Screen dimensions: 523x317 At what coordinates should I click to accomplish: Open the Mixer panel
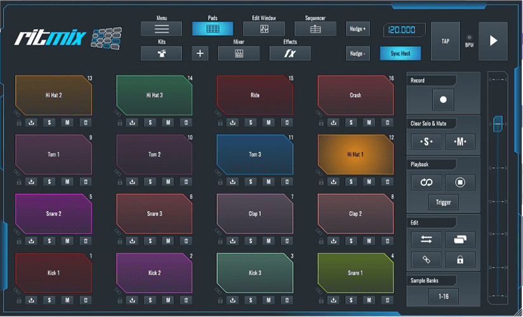pos(239,53)
